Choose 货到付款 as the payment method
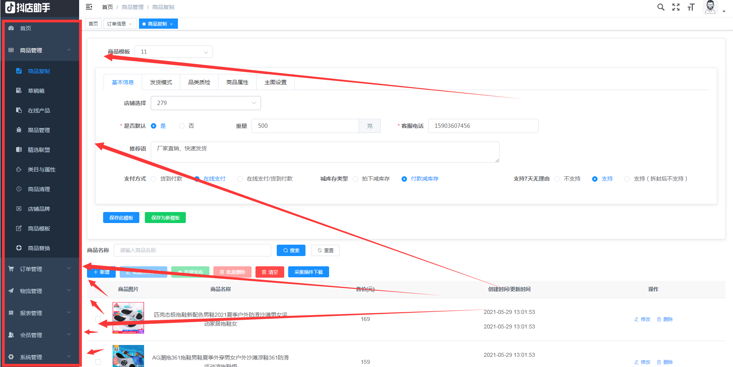 click(154, 179)
